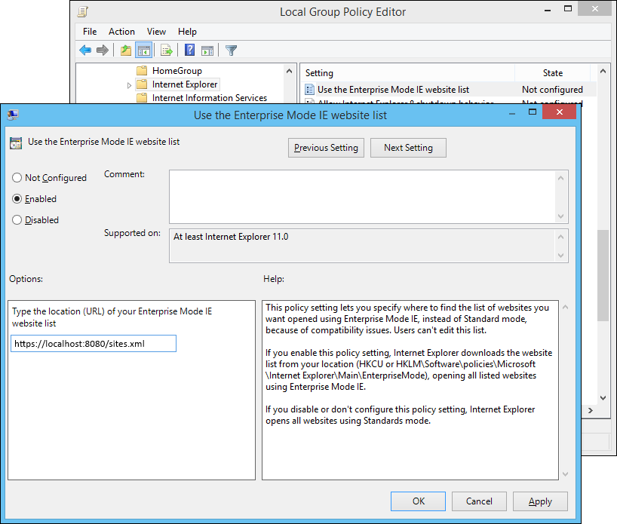Open the Supported on scroll arrow
This screenshot has width=617, height=524.
tap(559, 236)
